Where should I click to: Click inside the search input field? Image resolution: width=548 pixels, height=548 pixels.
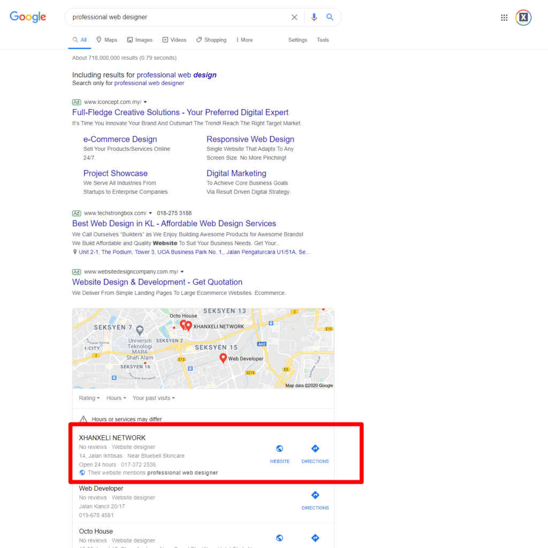pos(178,17)
